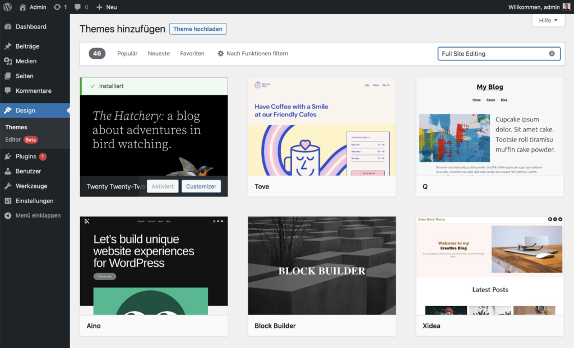Click the Seiten pages icon
The width and height of the screenshot is (574, 348).
point(8,76)
